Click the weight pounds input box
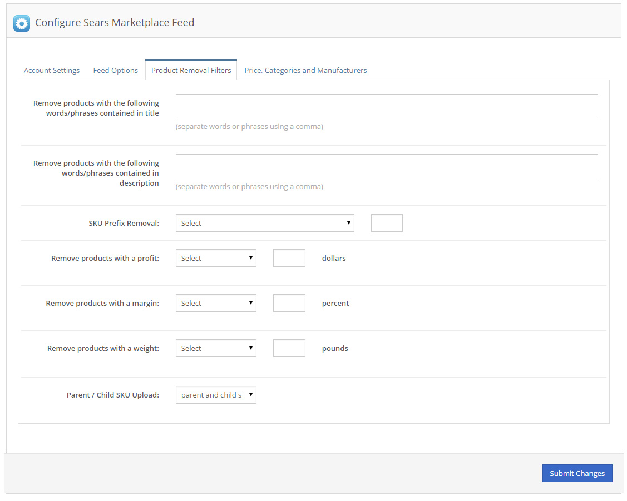 click(x=289, y=349)
